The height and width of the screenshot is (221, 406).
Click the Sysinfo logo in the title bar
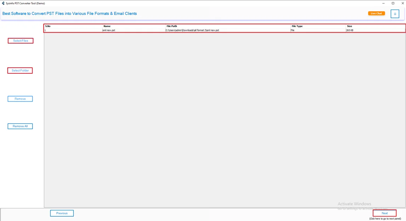click(4, 2)
